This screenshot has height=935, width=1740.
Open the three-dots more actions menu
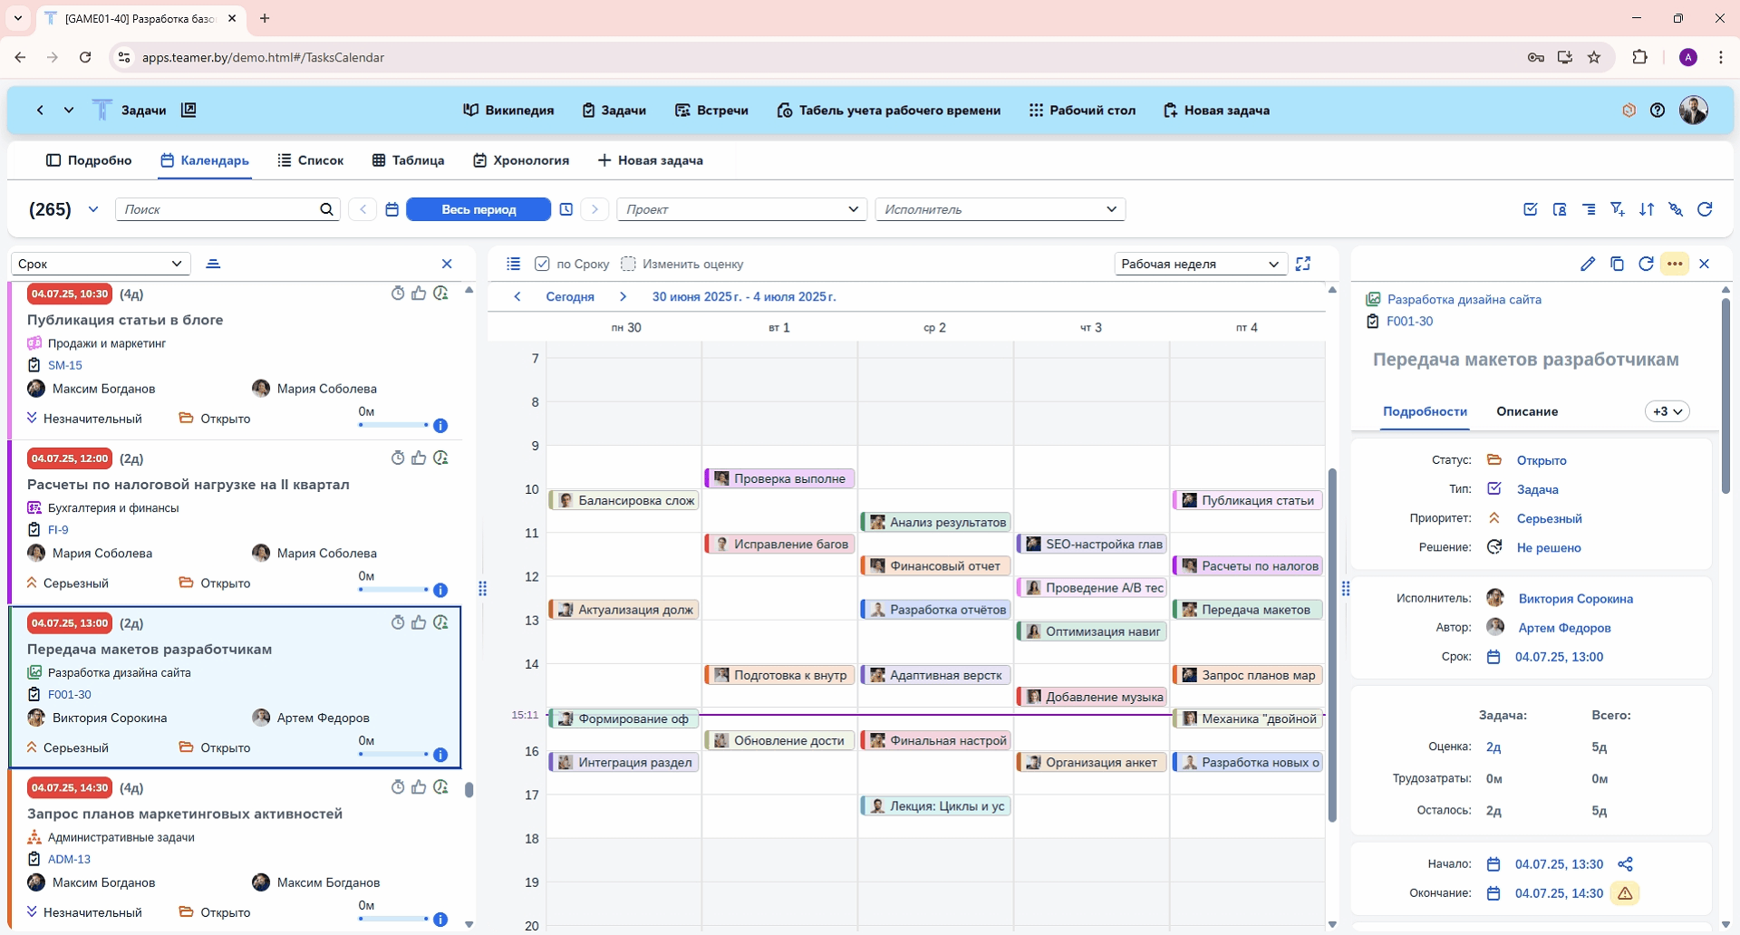pos(1675,264)
